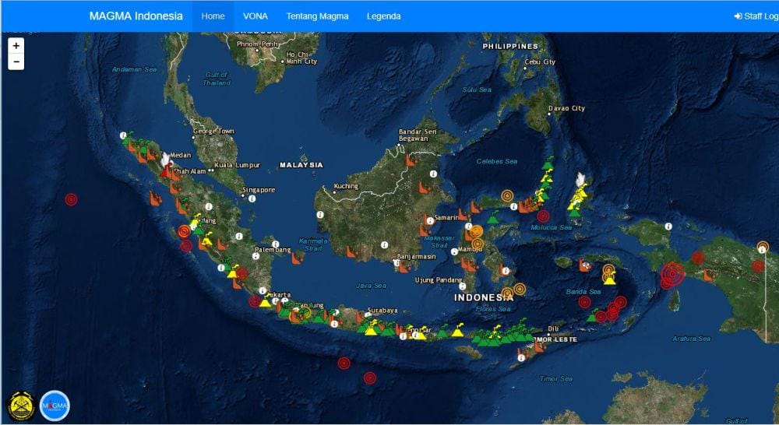
Task: Open southernmost red earthquake marker below Java
Action: tap(369, 378)
